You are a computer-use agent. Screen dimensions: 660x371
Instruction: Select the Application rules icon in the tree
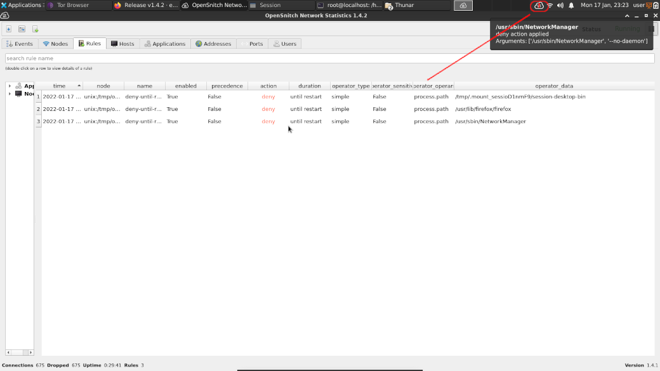click(18, 86)
